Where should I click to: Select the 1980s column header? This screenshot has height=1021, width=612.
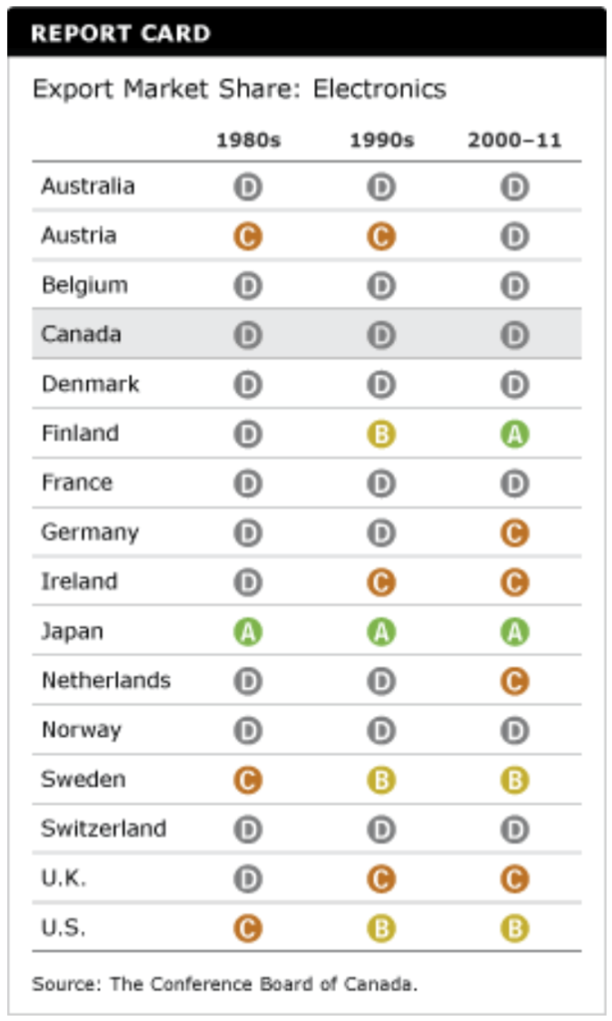(x=248, y=141)
